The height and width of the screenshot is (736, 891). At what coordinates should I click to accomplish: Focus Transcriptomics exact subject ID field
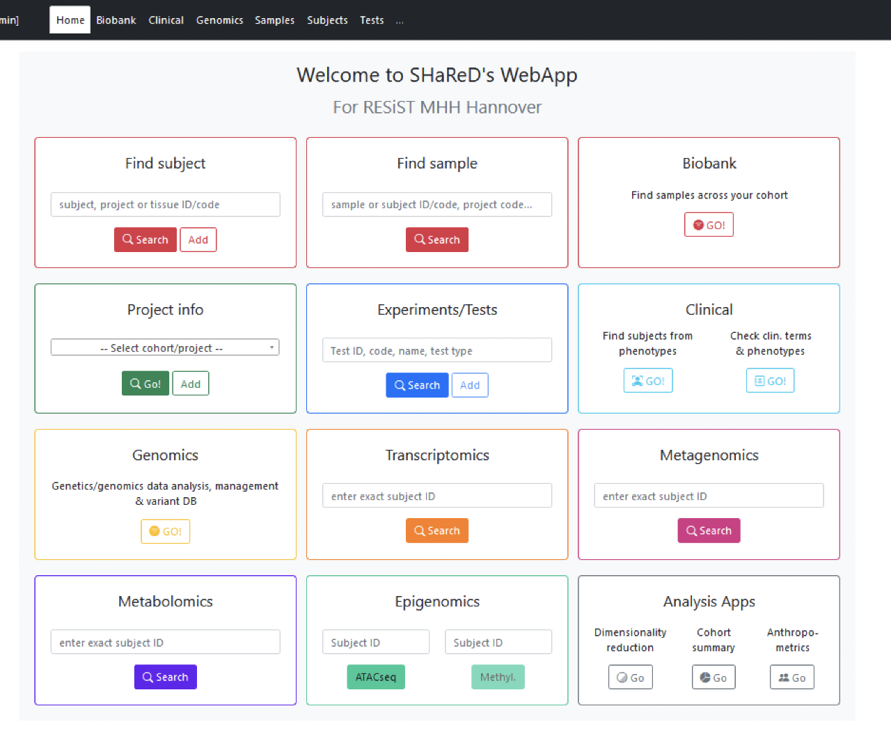(x=437, y=496)
